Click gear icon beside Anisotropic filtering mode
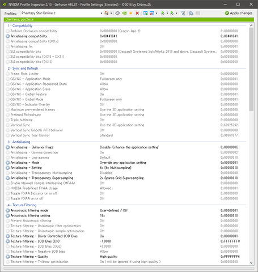Viewport: 258px width, 272px height. point(7,210)
